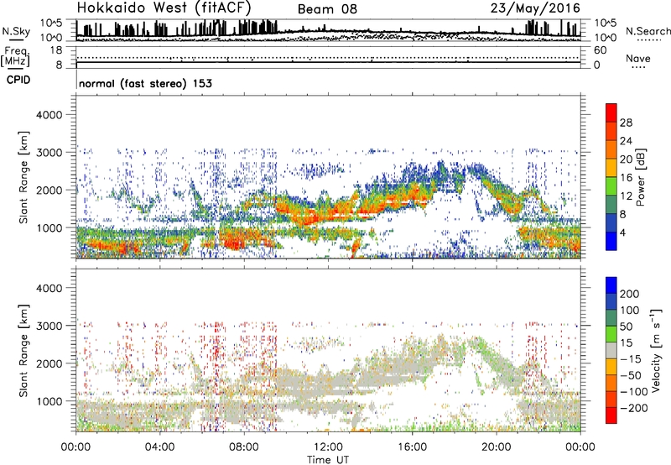
Task: Click the red top of power colorbar
Action: point(611,111)
